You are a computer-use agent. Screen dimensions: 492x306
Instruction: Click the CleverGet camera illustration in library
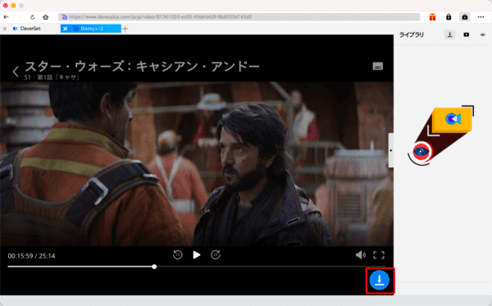tap(441, 135)
